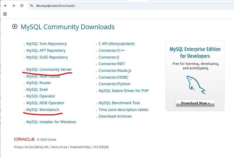Open the apps grid icon in bookmarks bar
This screenshot has width=234, height=158.
point(5,14)
